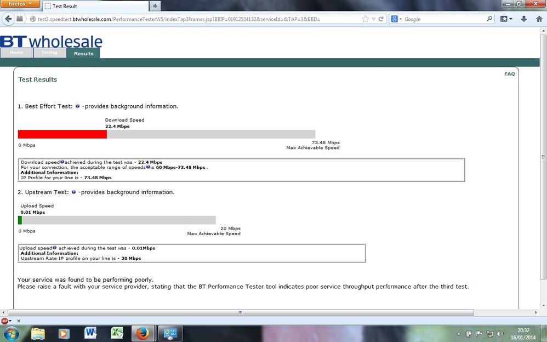
Task: Select the Results tab
Action: (x=84, y=53)
